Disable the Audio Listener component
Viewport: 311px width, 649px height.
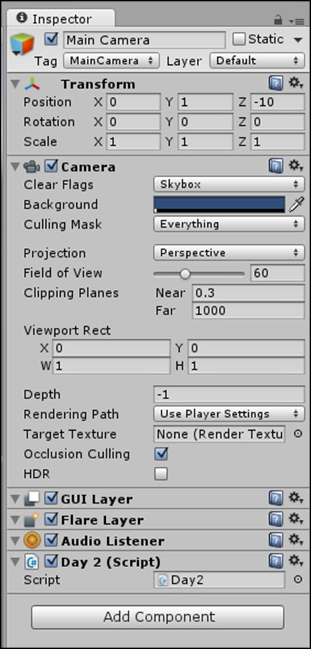click(51, 540)
